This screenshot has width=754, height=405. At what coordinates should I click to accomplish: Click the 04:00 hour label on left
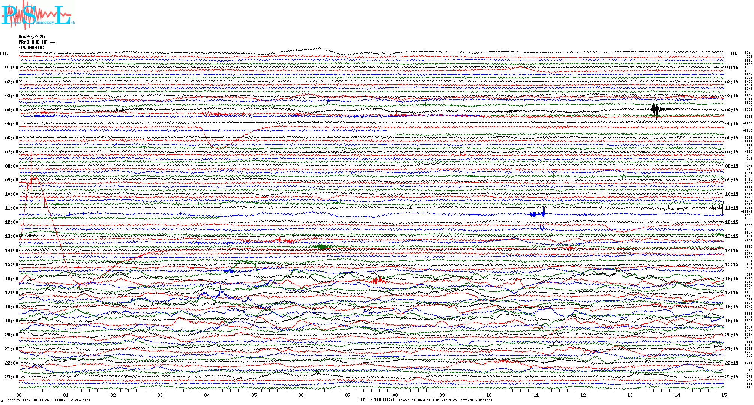coord(11,110)
